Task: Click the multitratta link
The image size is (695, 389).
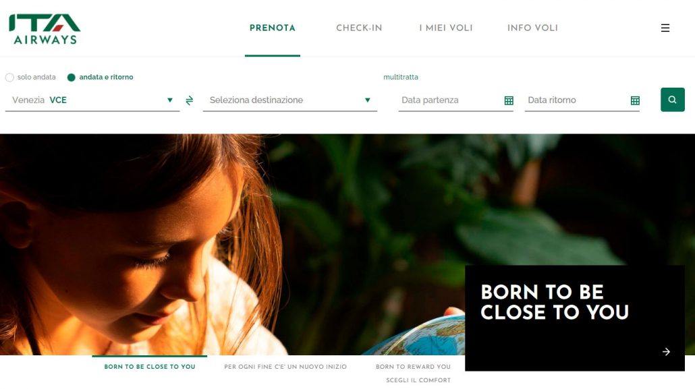Action: (x=401, y=77)
